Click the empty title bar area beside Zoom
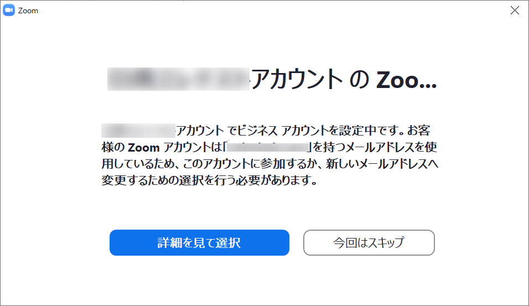This screenshot has width=529, height=306. (270, 11)
